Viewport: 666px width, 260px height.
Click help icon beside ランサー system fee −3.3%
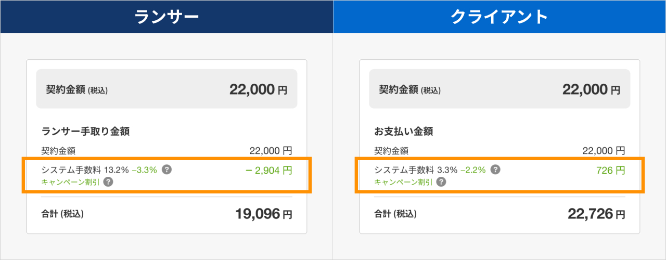coord(167,170)
